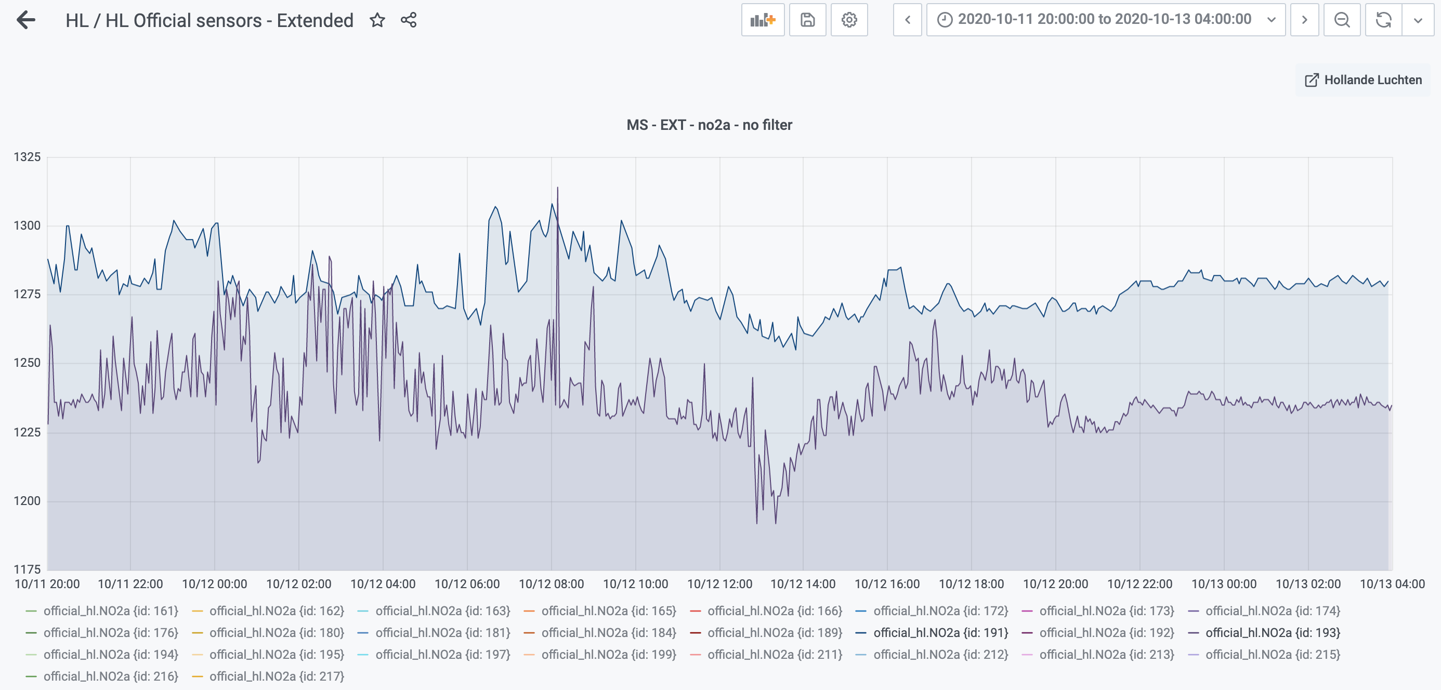
Task: Toggle legend series id: 161
Action: click(110, 611)
